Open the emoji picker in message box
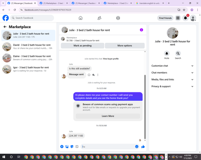Image resolution: width=201 pixels, height=160 pixels. [x=137, y=147]
